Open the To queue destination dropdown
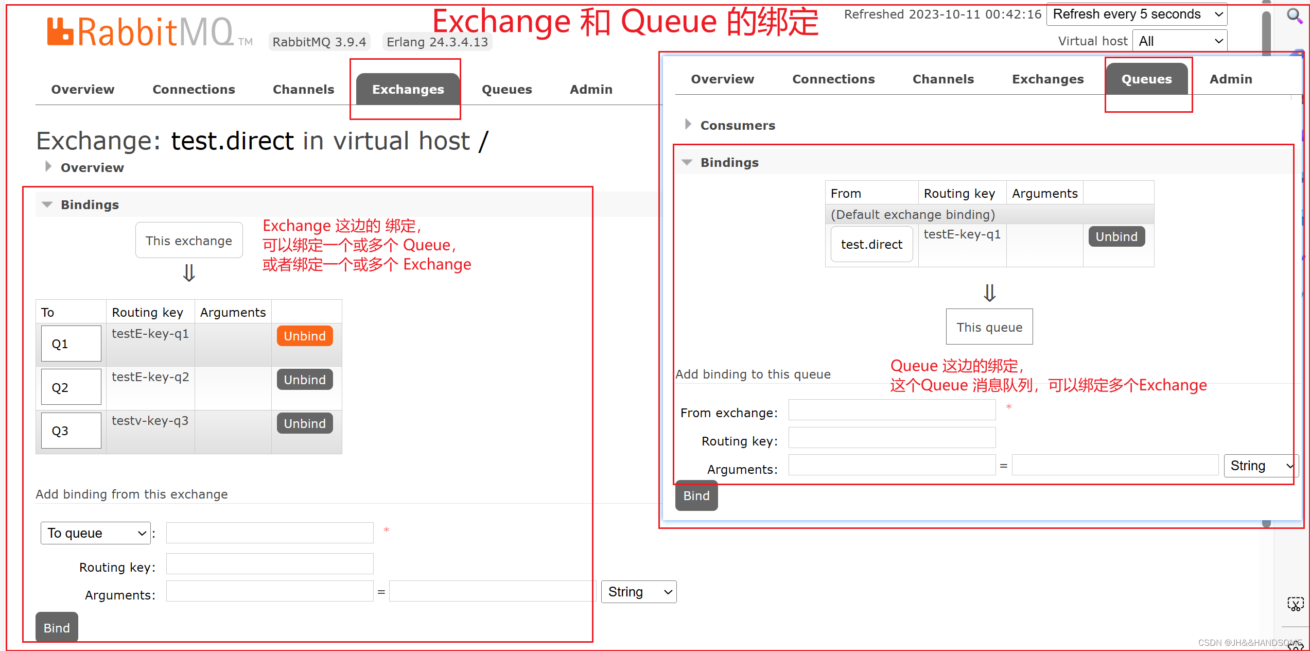 click(96, 533)
